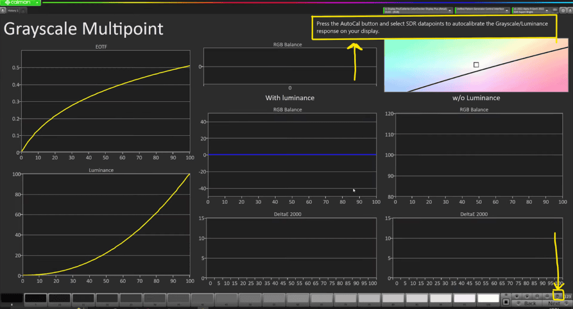Viewport: 573px width, 309px height.
Task: Select the History 1 tab
Action: (x=13, y=11)
